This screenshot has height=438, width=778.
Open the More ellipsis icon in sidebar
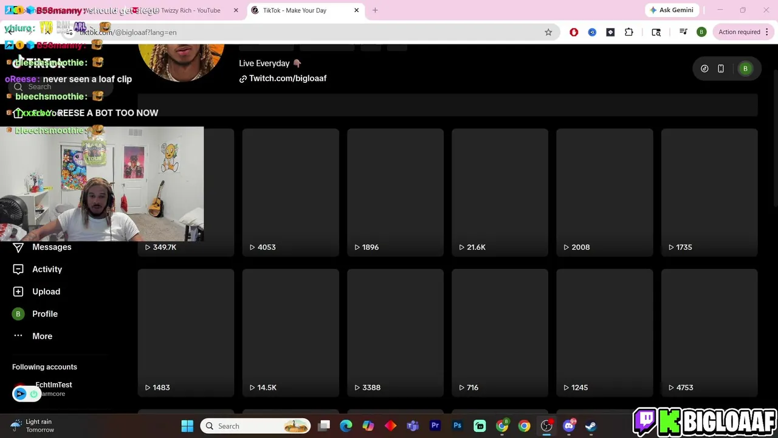(18, 336)
